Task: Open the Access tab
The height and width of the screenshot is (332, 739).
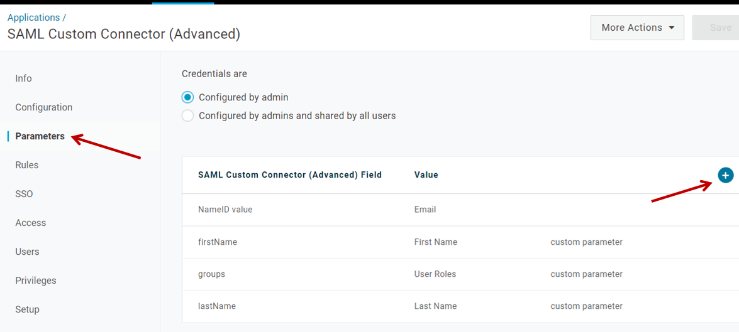Action: click(31, 223)
